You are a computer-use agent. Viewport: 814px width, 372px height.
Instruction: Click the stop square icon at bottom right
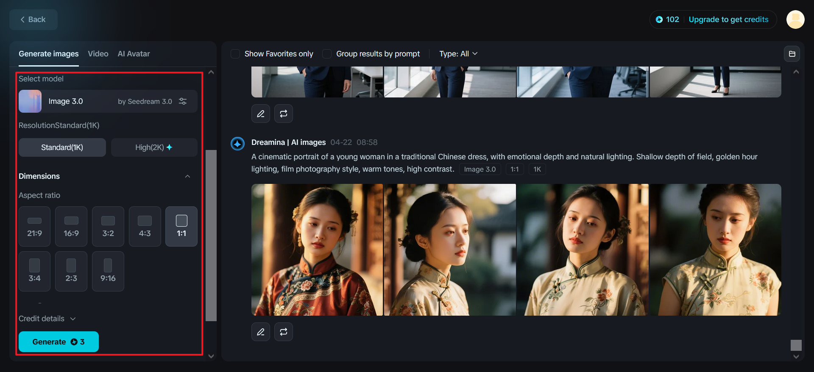(796, 345)
